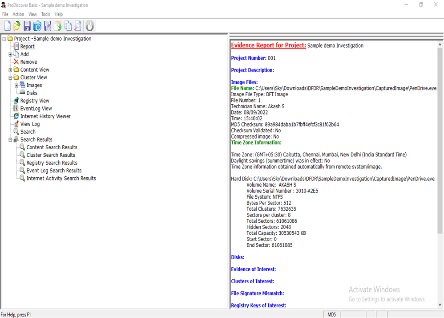Click the Disks drive icon
444x318 pixels.
[x=22, y=93]
